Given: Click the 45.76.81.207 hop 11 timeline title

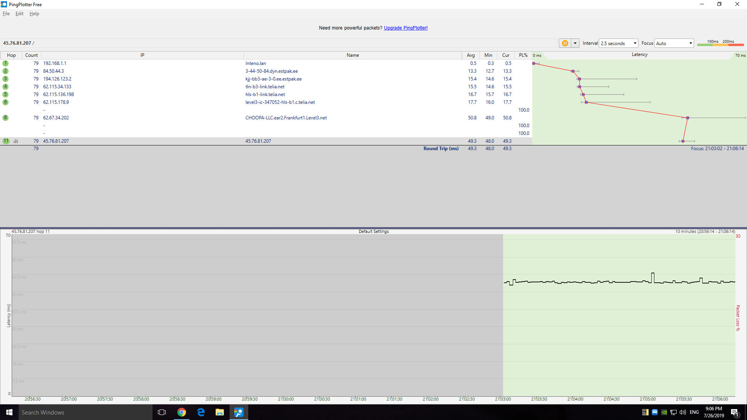Looking at the screenshot, I should pos(30,231).
